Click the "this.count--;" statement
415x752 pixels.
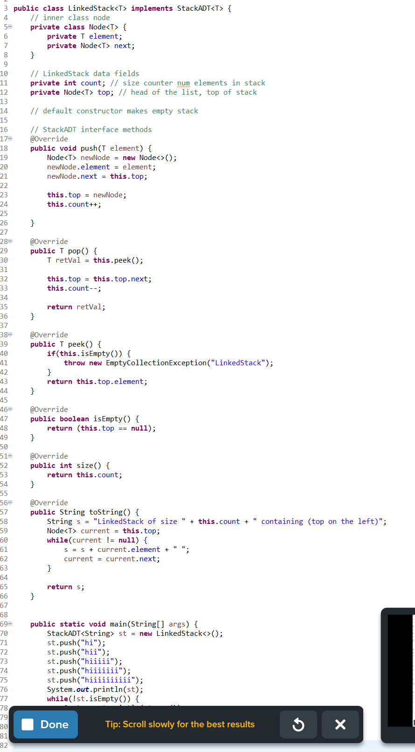click(74, 288)
